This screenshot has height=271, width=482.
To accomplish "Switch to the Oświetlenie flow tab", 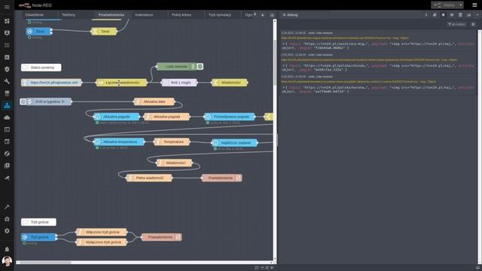I will (x=35, y=15).
